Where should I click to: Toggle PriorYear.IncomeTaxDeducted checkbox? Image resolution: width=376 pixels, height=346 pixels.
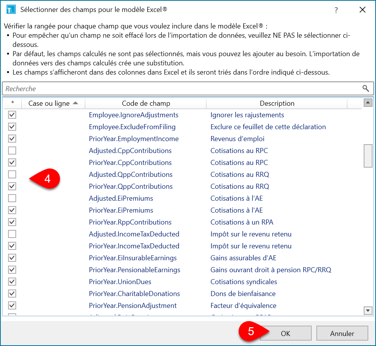[x=12, y=246]
